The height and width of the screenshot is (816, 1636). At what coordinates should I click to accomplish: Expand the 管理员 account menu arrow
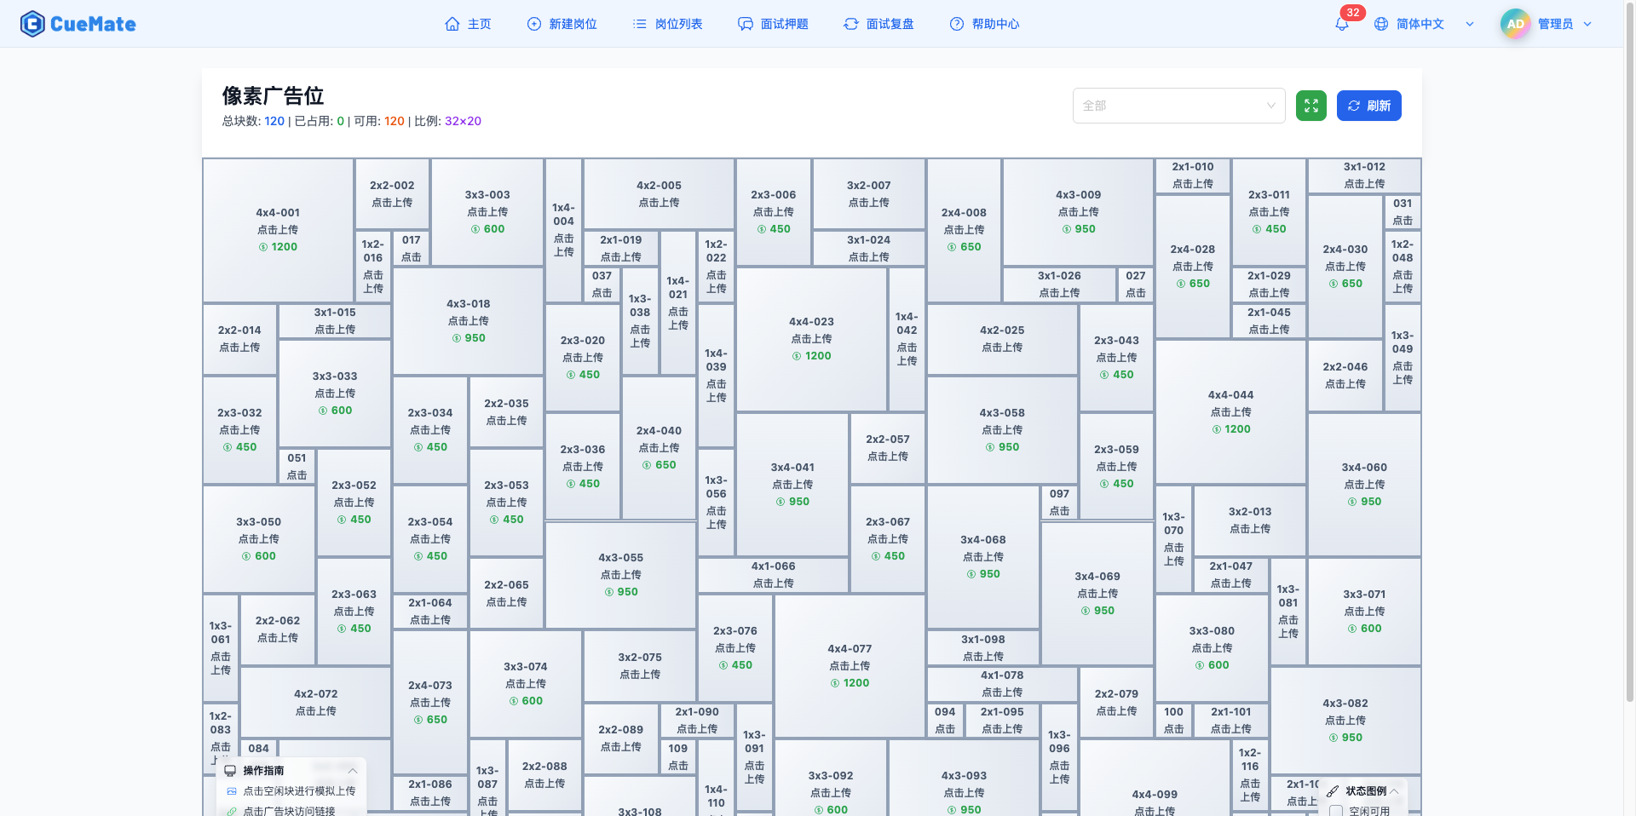coord(1587,24)
